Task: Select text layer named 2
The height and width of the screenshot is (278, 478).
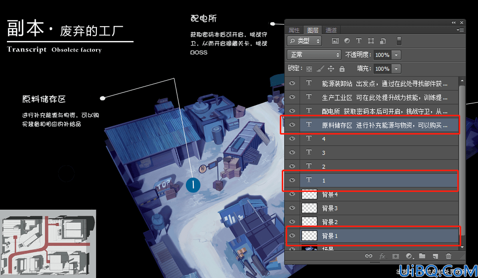Action: [379, 166]
